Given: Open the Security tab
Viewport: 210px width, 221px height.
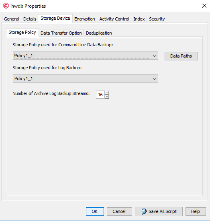Looking at the screenshot, I should [x=157, y=19].
